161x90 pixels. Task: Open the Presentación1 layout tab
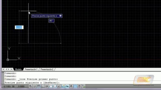(31, 69)
